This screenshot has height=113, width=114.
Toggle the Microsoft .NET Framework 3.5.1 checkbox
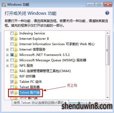(x=12, y=55)
